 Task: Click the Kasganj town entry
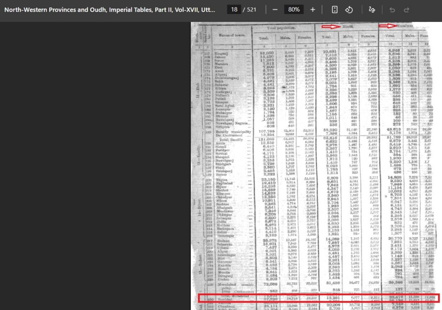221,53
